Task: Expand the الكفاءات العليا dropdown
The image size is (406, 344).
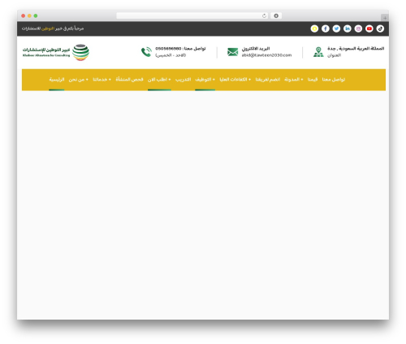Action: click(235, 80)
